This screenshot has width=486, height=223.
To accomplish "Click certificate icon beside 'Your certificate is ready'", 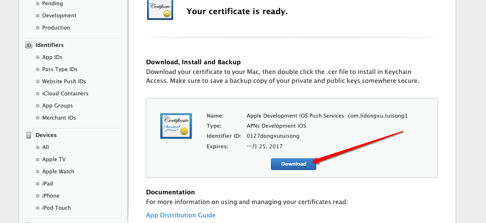I will click(160, 10).
